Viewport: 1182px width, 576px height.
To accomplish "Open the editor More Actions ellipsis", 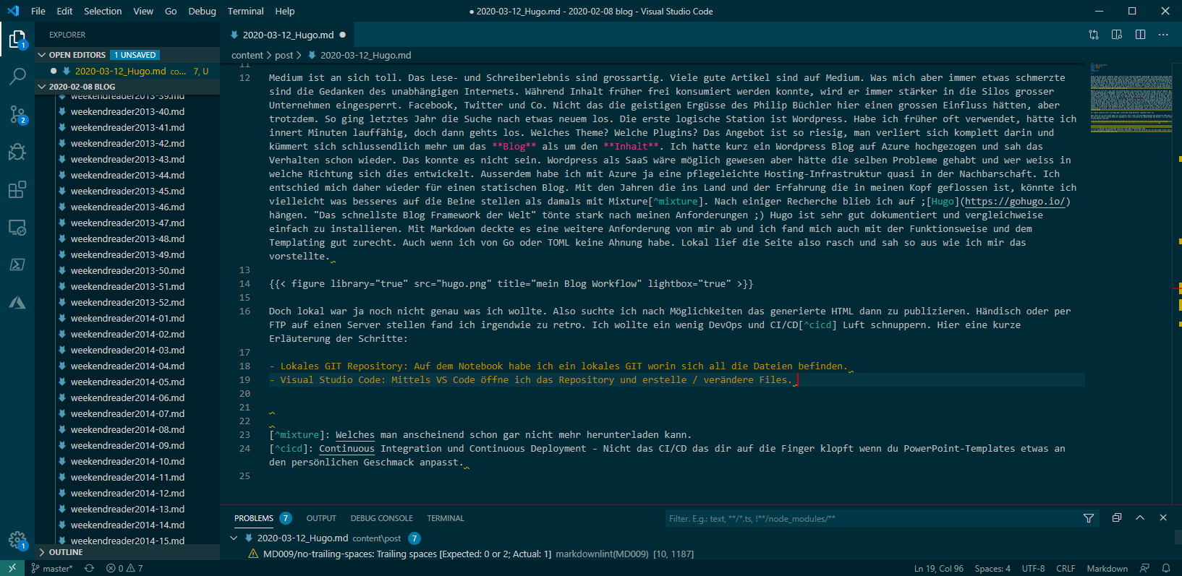I will point(1163,35).
